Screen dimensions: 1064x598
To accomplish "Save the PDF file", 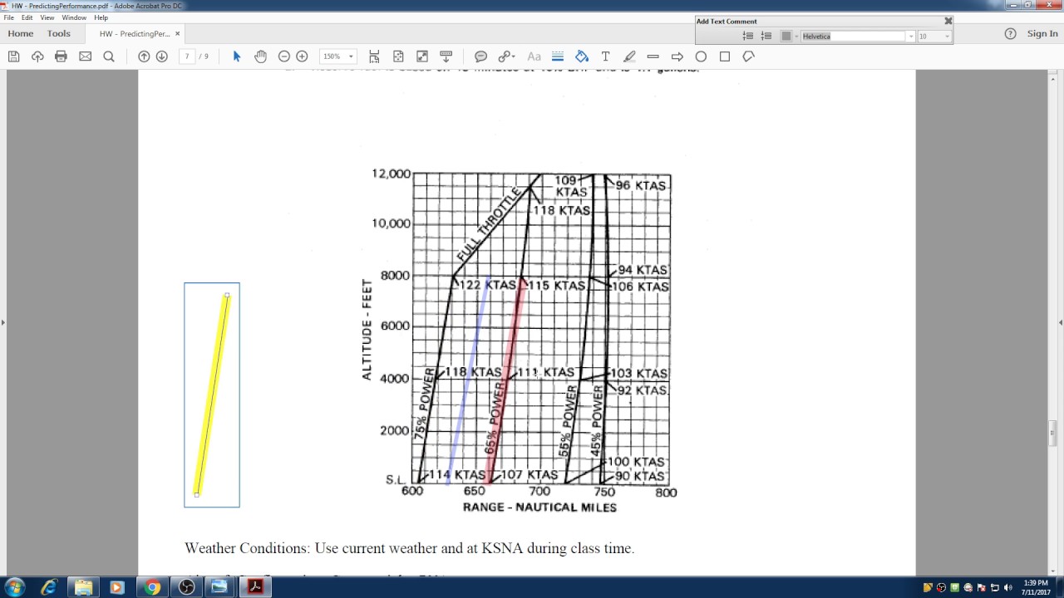I will [x=13, y=56].
